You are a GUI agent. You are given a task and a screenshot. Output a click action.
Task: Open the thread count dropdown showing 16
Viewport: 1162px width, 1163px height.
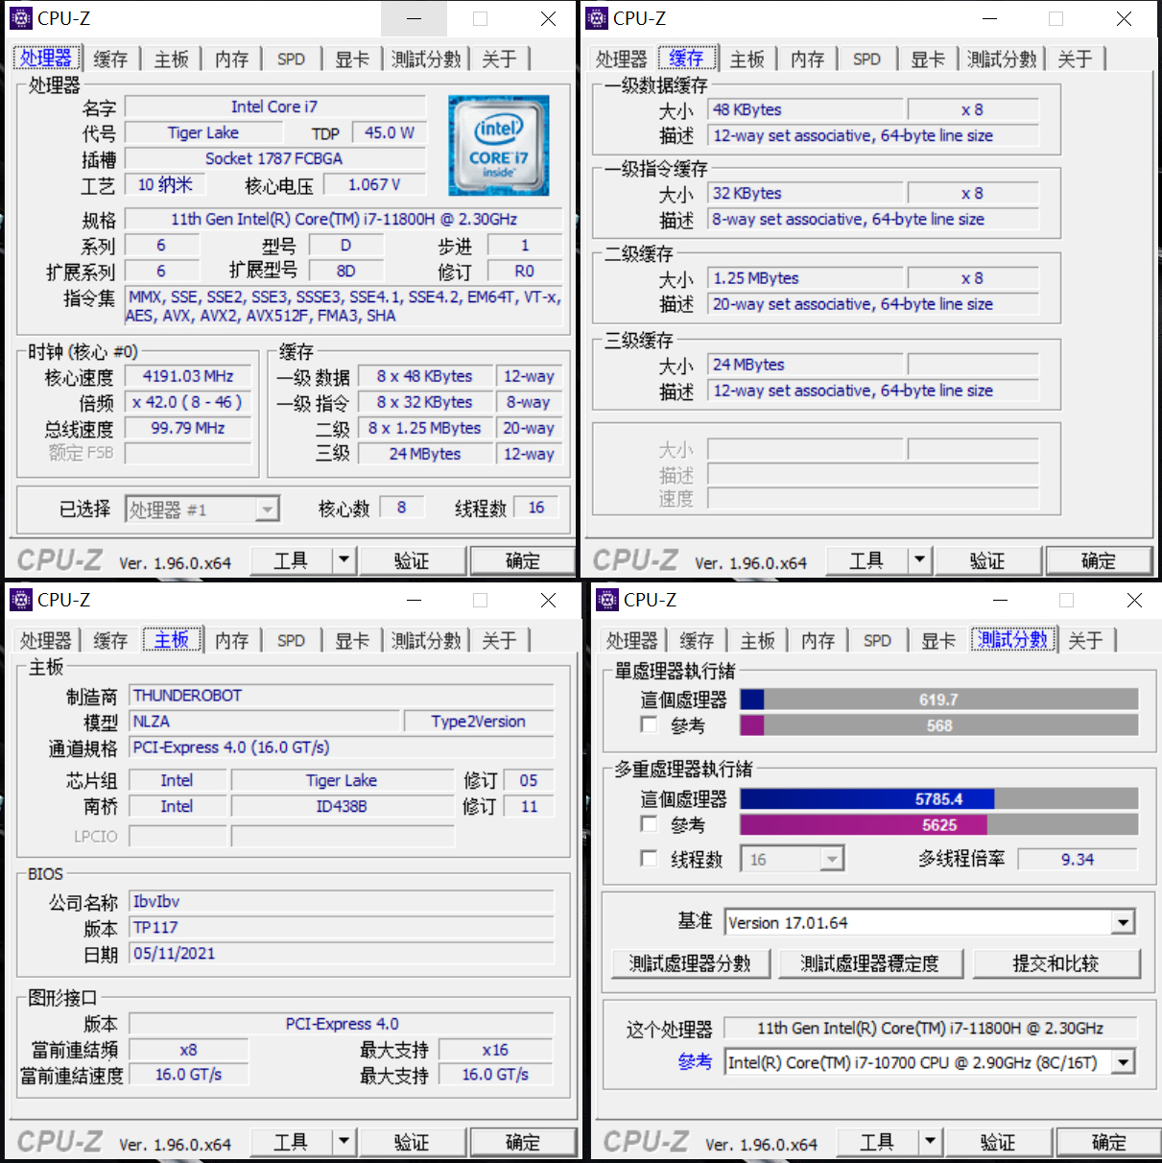[831, 858]
